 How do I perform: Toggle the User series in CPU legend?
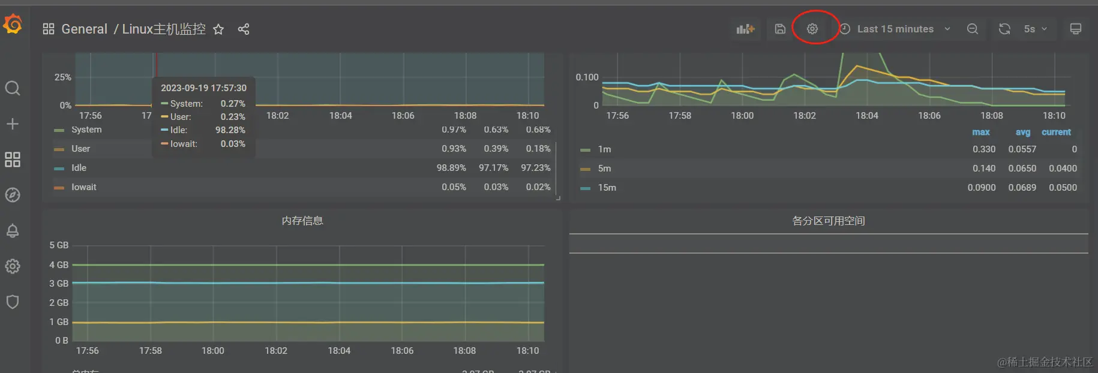[x=80, y=149]
